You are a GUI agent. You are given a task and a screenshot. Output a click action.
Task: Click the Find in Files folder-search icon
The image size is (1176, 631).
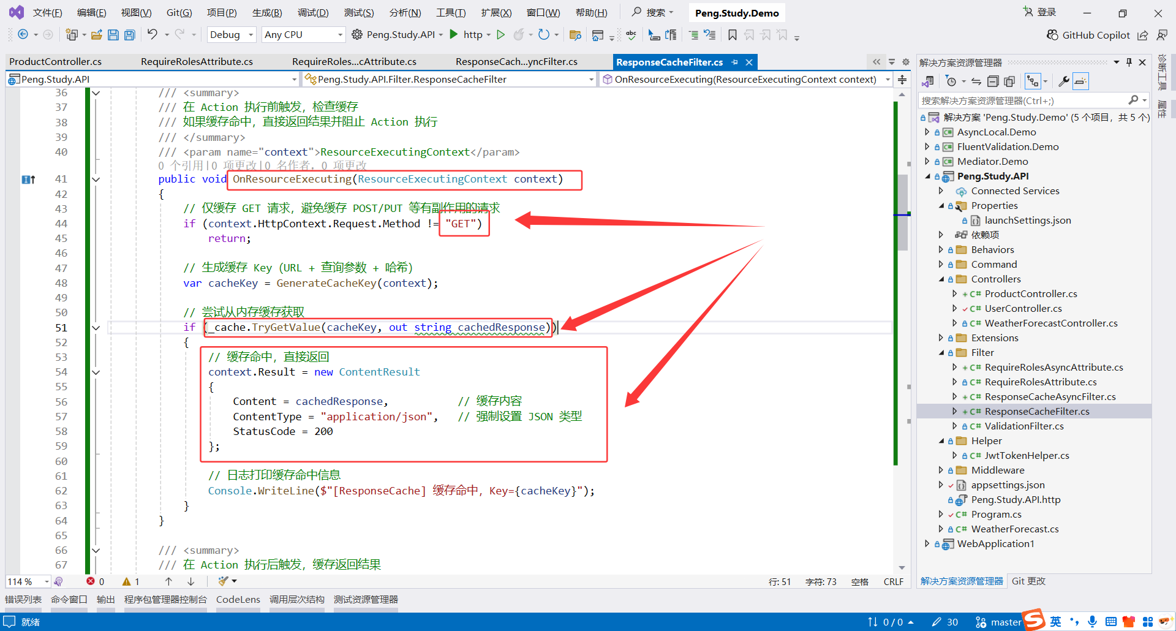pyautogui.click(x=575, y=35)
